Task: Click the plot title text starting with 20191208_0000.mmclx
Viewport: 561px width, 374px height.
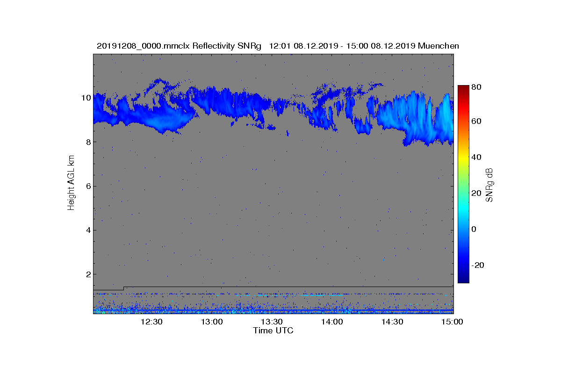Action: point(278,46)
